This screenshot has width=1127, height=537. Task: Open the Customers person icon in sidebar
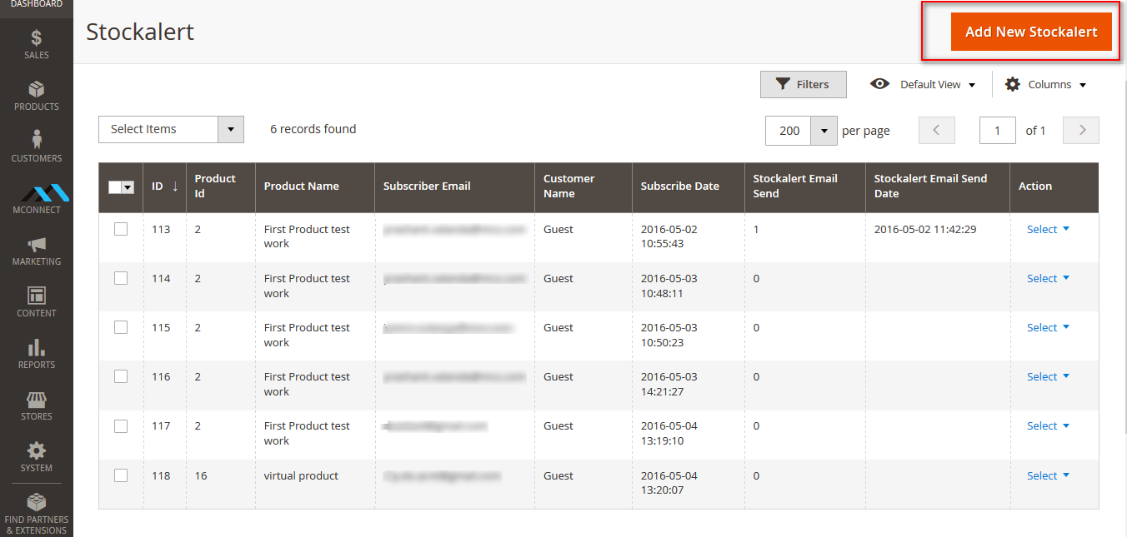click(37, 140)
